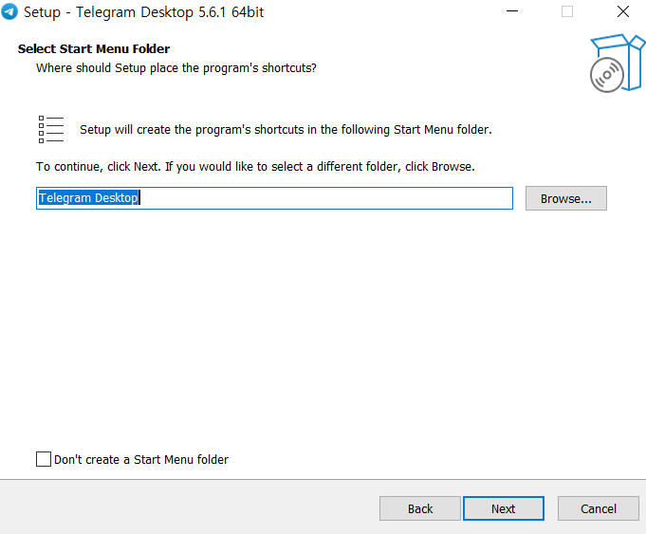The height and width of the screenshot is (534, 646).
Task: Click the 'To continue, click Next' instruction text
Action: coord(255,167)
